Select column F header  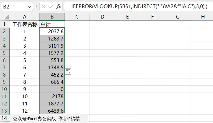152,17
